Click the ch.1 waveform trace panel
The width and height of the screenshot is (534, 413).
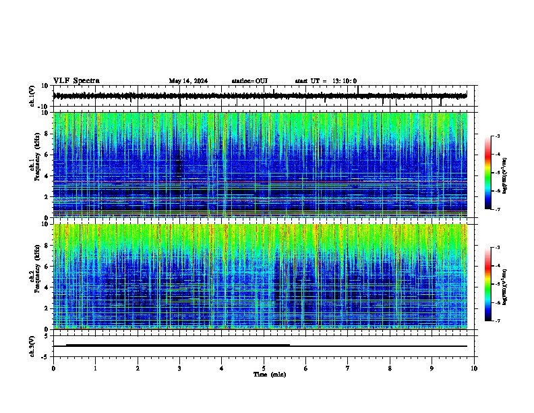pos(264,96)
